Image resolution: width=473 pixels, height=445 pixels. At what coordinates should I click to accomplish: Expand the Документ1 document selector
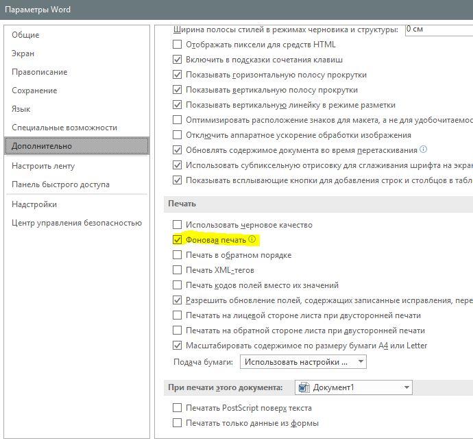354,387
